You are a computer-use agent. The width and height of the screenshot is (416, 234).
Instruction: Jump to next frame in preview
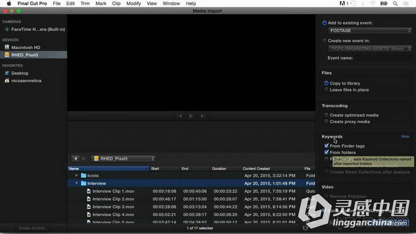tap(203, 116)
